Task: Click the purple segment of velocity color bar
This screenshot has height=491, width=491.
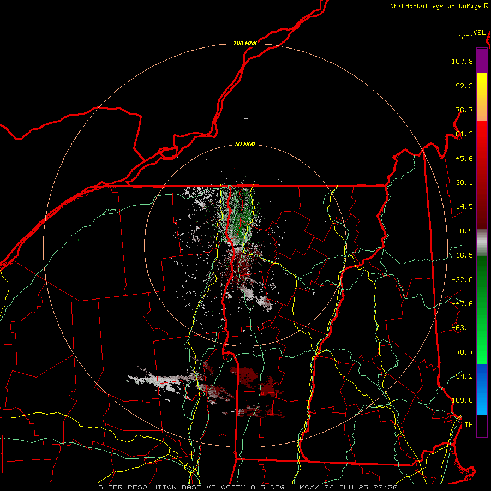Action: [x=482, y=61]
